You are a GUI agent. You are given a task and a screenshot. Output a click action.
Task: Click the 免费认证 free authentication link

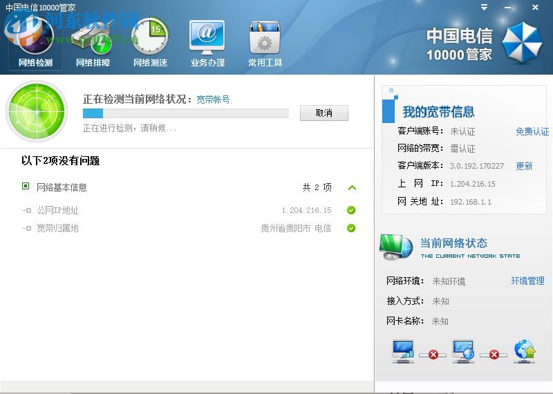coord(532,131)
